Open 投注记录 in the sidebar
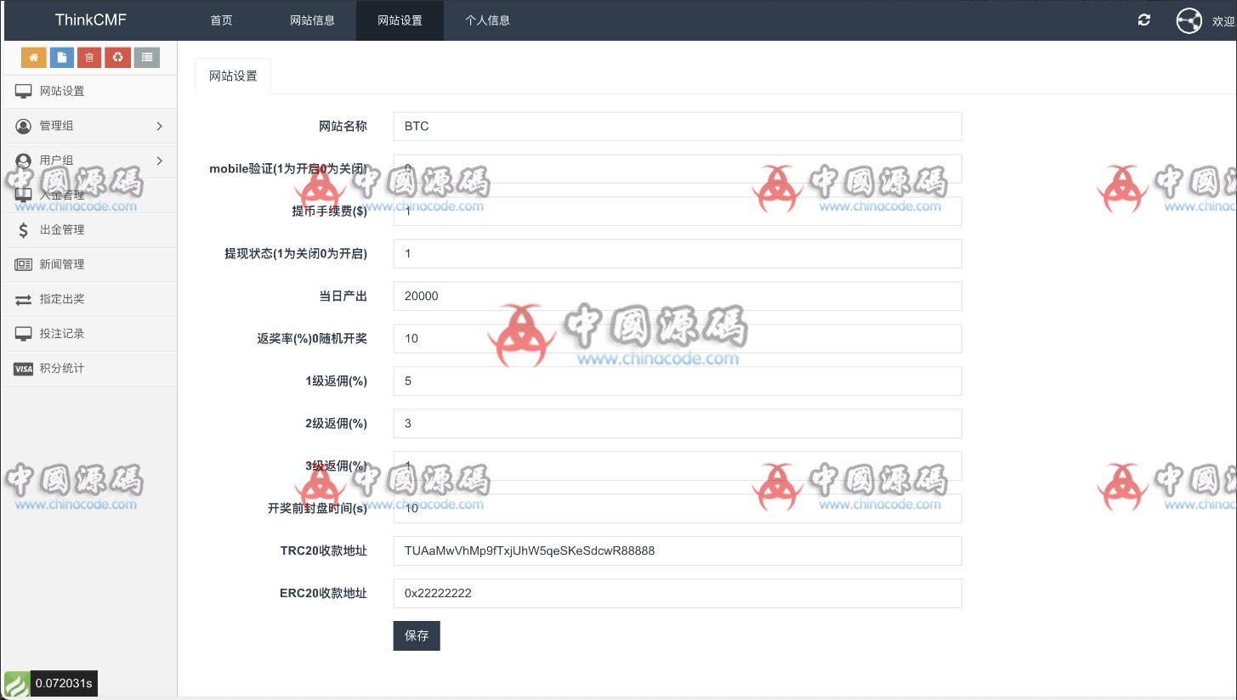1237x700 pixels. [x=89, y=334]
